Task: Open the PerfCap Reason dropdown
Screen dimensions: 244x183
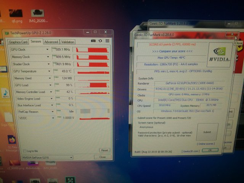Action: pyautogui.click(x=53, y=112)
